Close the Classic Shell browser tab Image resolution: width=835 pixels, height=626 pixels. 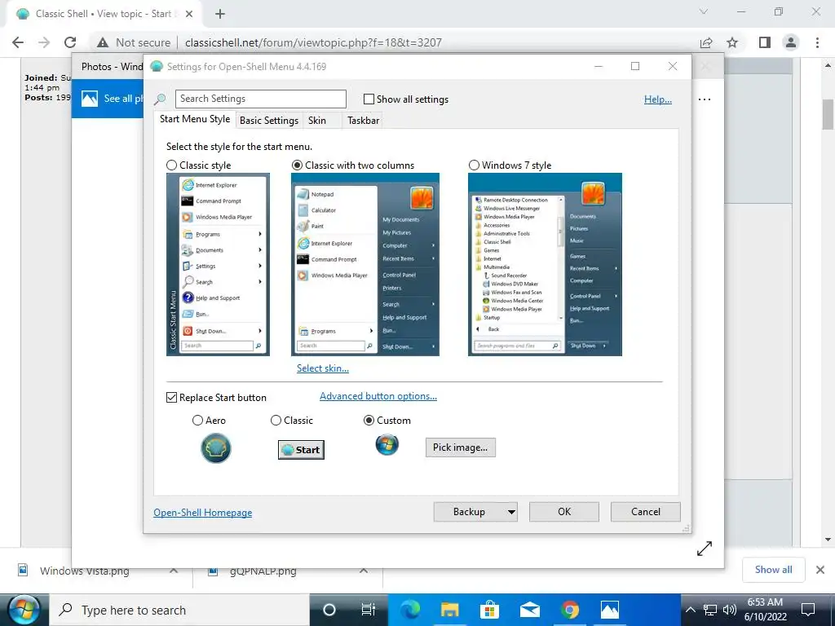pyautogui.click(x=189, y=14)
